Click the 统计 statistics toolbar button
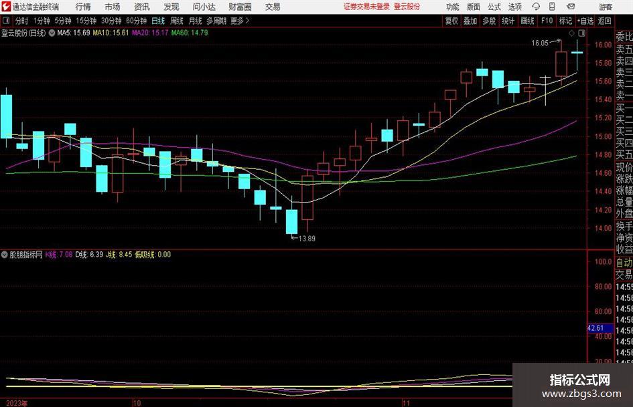633x407 pixels. (x=508, y=21)
